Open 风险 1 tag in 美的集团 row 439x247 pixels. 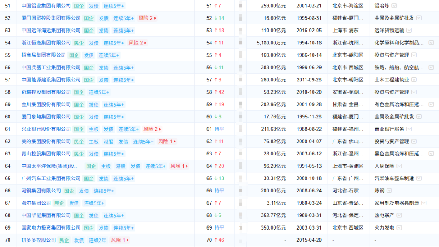pyautogui.click(x=167, y=141)
